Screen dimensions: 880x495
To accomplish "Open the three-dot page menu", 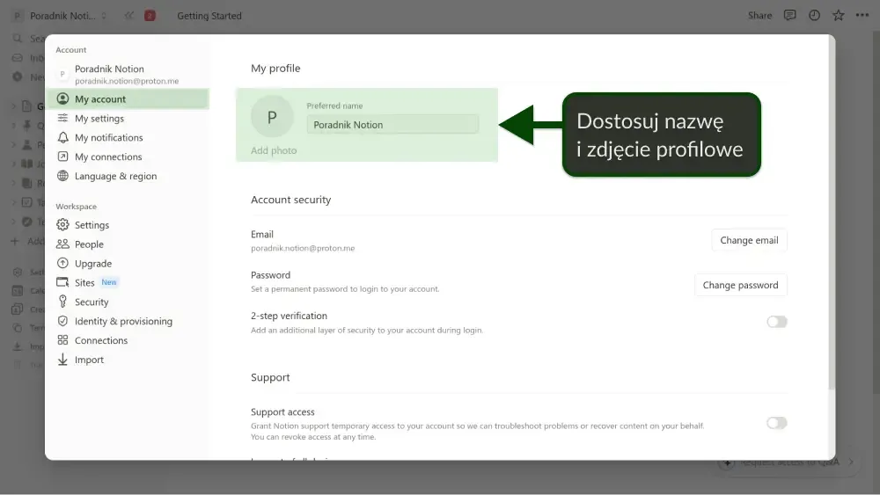I will (x=862, y=15).
